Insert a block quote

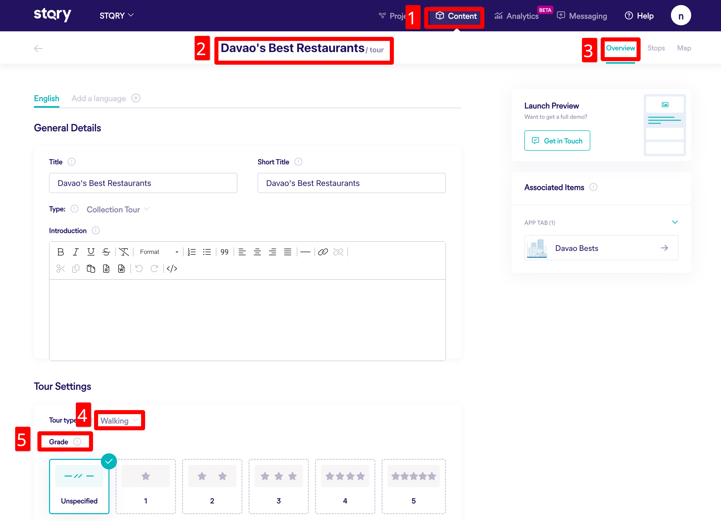pos(224,252)
